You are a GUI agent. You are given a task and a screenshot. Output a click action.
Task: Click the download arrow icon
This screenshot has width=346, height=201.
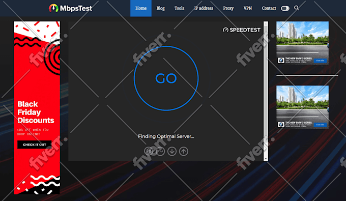(x=172, y=151)
